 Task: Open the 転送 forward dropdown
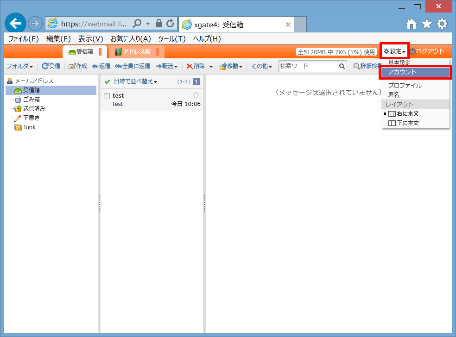pos(167,66)
